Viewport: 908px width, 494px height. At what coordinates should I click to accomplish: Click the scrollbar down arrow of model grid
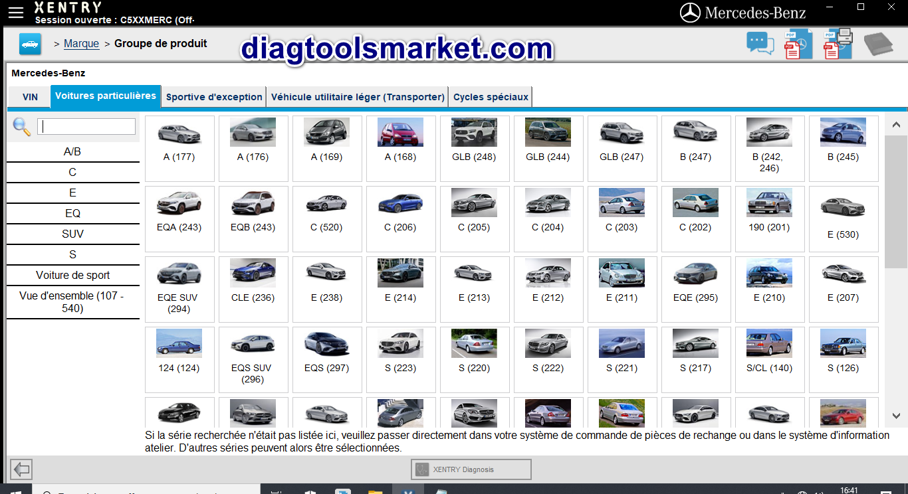click(895, 416)
